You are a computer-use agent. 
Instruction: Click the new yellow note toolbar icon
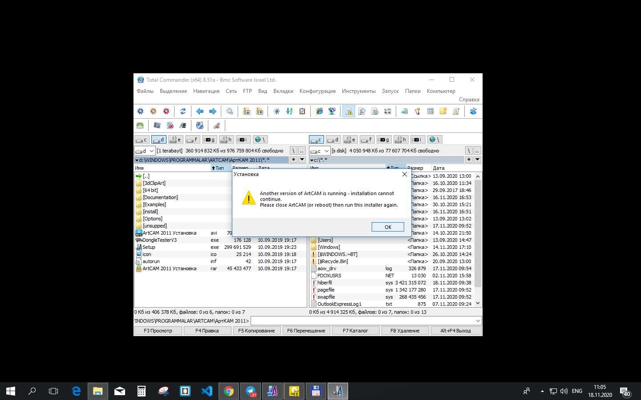pos(443,111)
